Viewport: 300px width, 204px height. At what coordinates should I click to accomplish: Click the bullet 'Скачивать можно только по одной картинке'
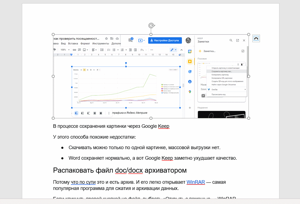click(145, 148)
